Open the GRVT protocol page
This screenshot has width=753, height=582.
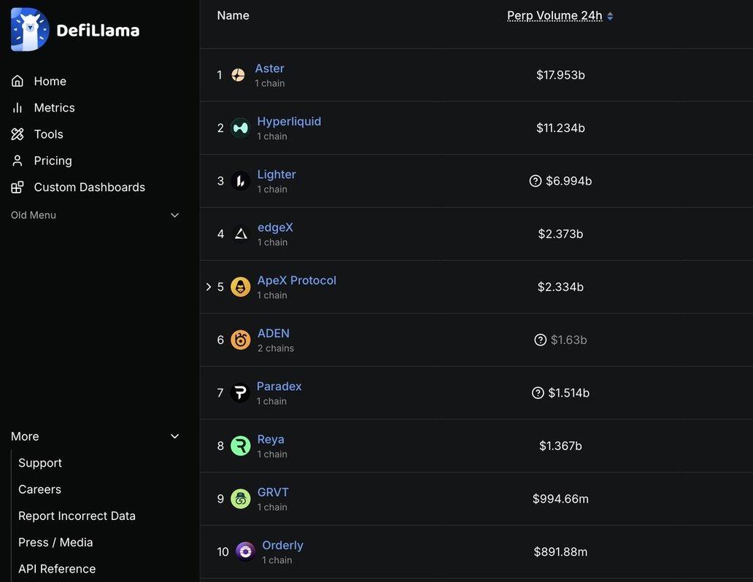pyautogui.click(x=273, y=492)
